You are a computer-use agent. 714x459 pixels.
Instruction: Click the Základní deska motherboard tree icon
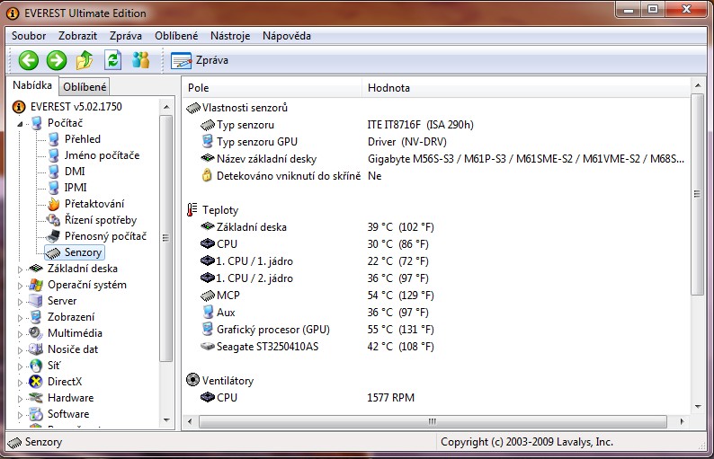pos(36,269)
